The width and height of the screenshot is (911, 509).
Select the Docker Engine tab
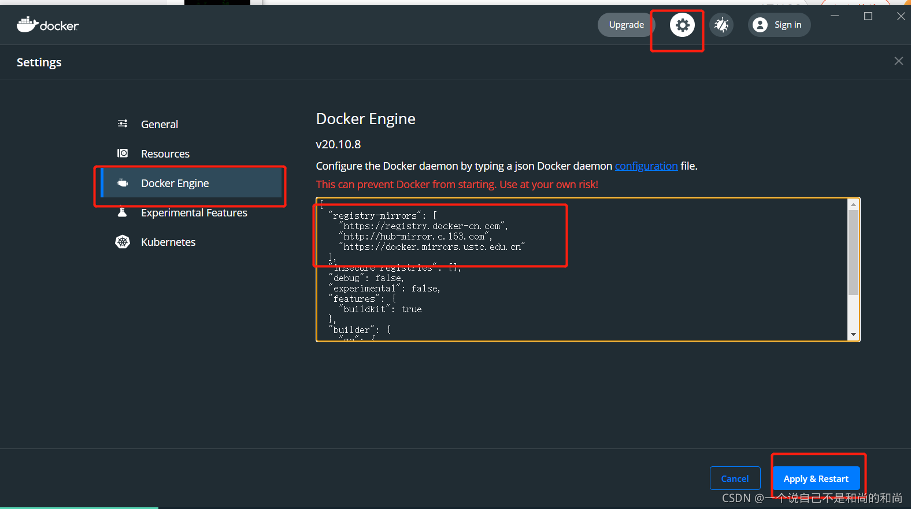pos(191,183)
